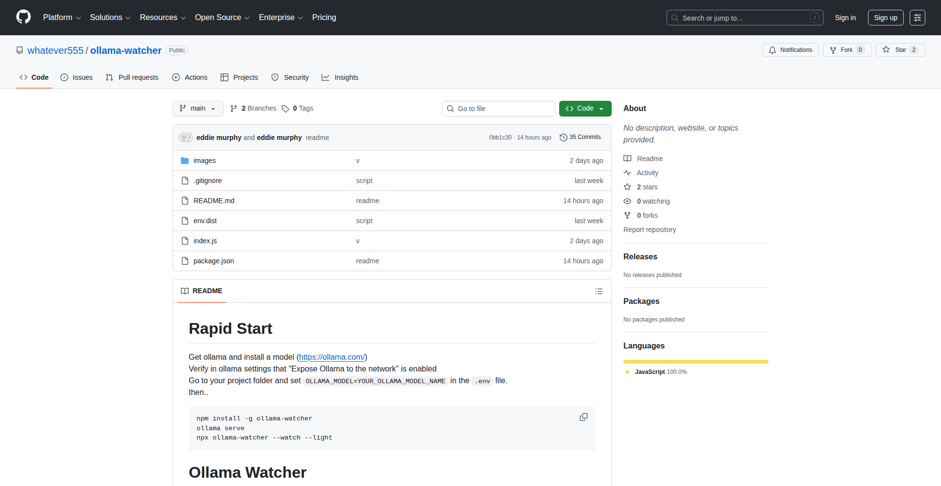This screenshot has height=486, width=941.
Task: Follow the ollama.com link
Action: click(x=332, y=357)
